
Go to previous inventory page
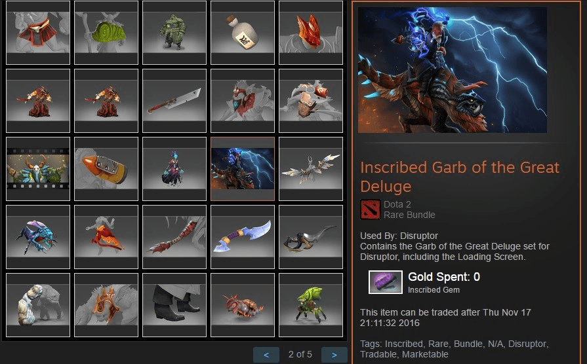coord(266,355)
